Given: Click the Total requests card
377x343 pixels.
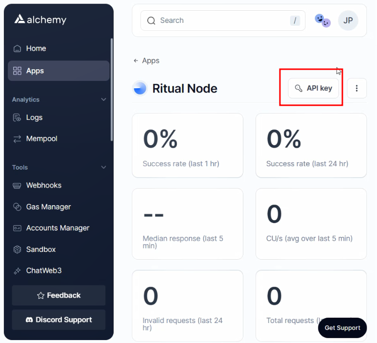Looking at the screenshot, I should pyautogui.click(x=311, y=305).
